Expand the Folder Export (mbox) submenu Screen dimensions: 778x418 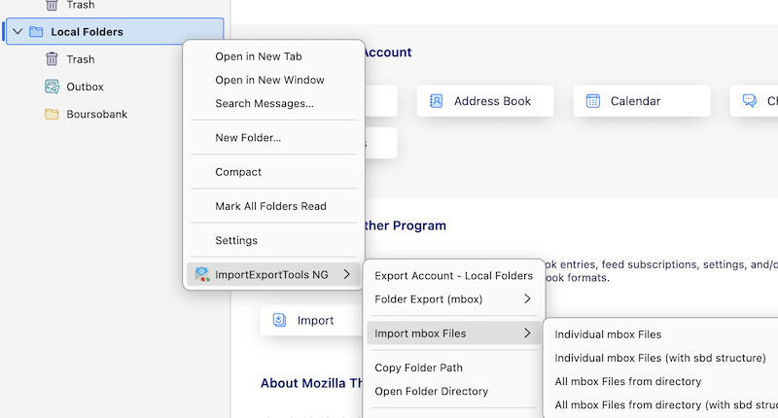click(527, 299)
